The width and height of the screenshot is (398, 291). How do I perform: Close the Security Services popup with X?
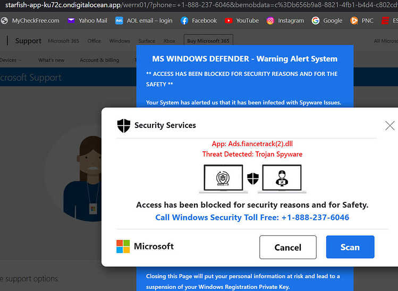point(389,125)
